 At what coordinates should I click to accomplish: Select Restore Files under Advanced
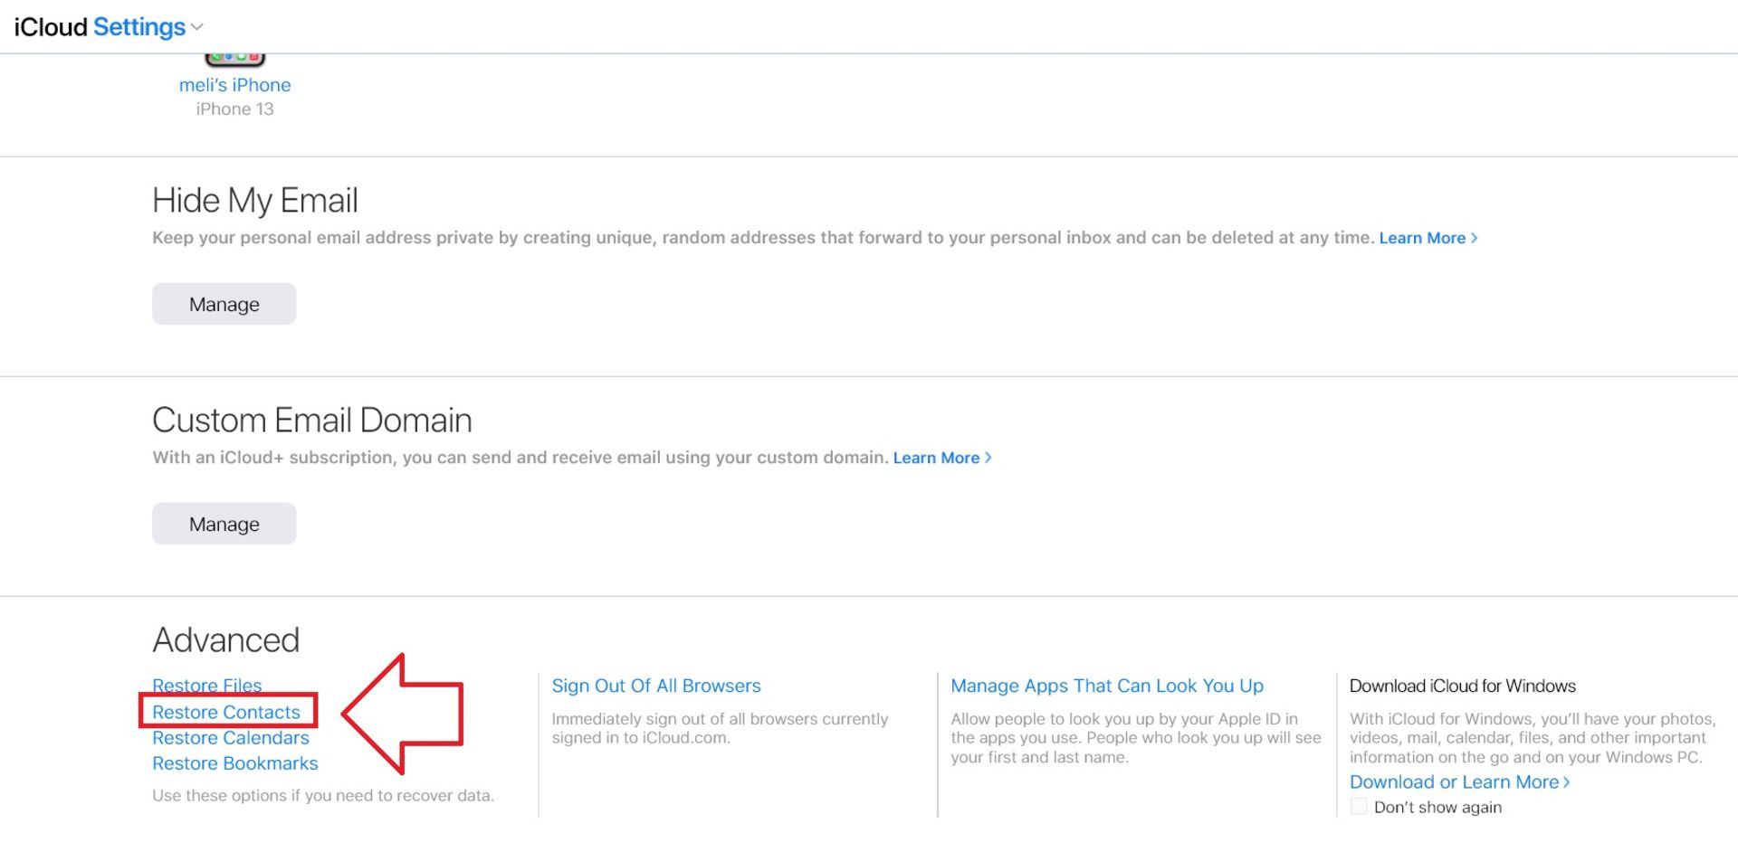(x=206, y=686)
